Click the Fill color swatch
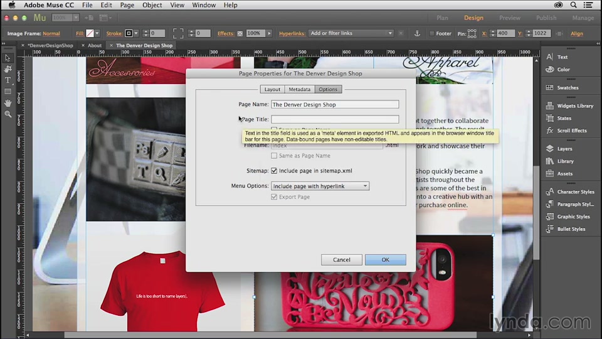Screen dimensions: 602x339 (x=90, y=33)
